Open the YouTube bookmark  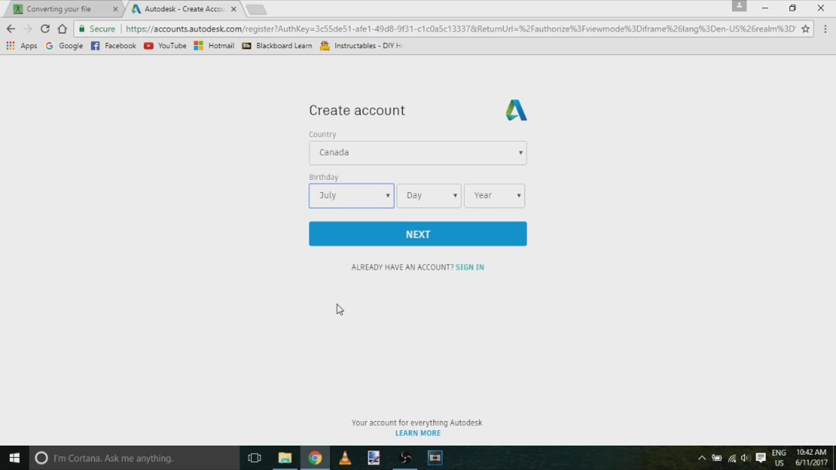click(x=165, y=46)
